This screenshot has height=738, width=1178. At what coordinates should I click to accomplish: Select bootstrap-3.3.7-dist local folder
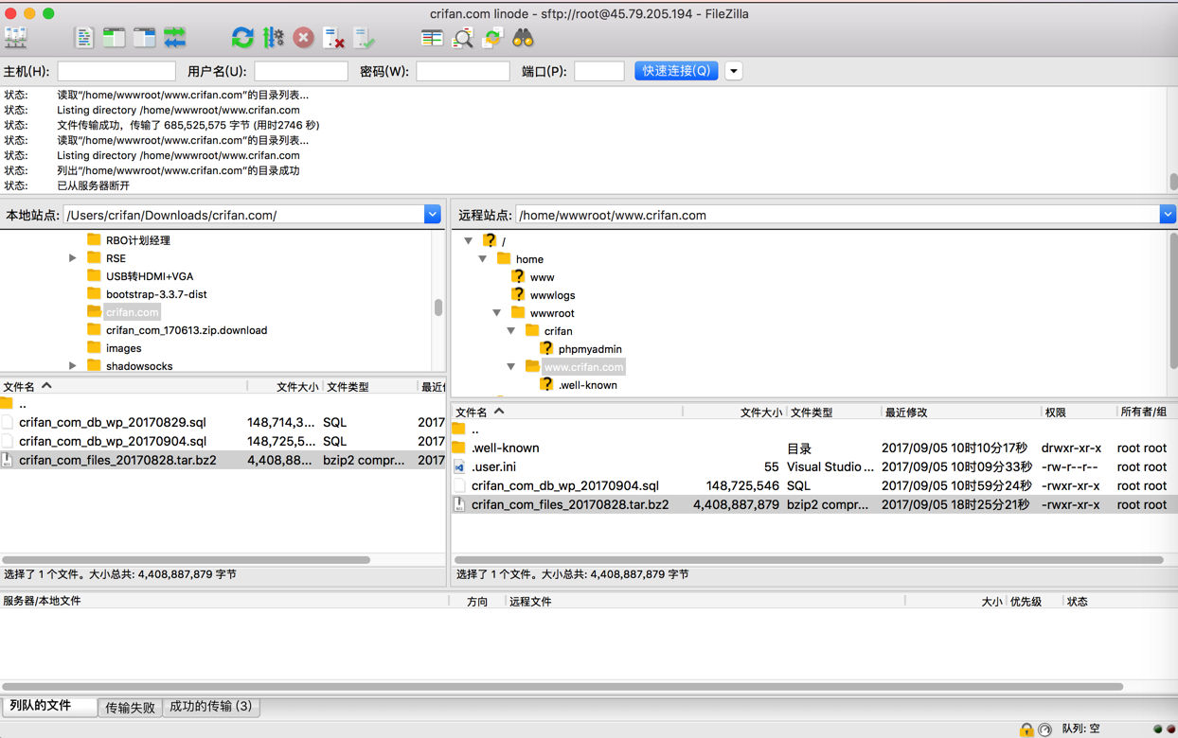156,294
